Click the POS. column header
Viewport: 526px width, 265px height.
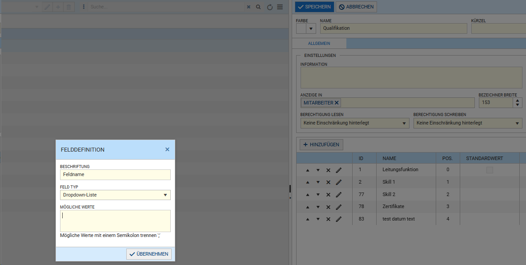448,158
